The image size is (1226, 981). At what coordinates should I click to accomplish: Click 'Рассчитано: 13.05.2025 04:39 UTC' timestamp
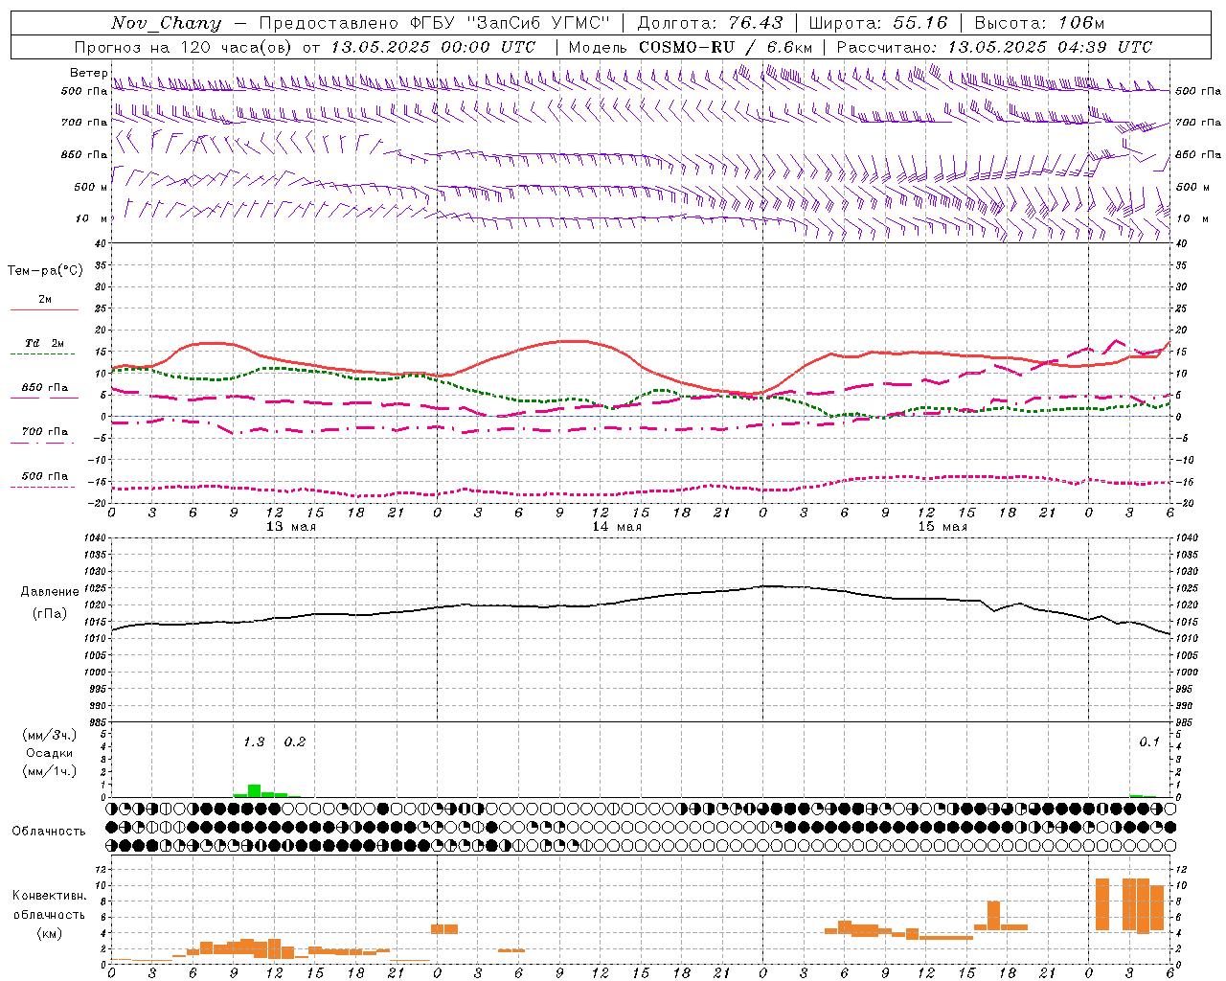(994, 47)
